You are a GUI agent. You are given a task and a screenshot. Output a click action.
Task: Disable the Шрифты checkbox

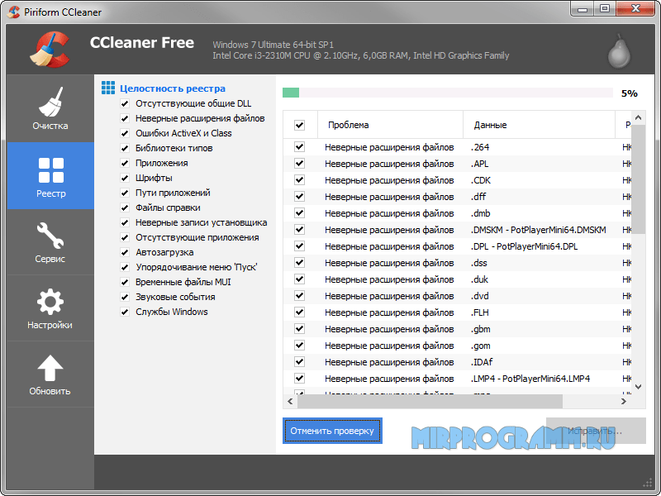[x=125, y=178]
